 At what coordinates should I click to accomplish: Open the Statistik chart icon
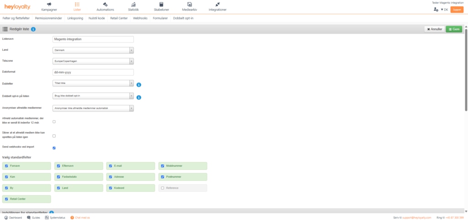click(x=133, y=4)
